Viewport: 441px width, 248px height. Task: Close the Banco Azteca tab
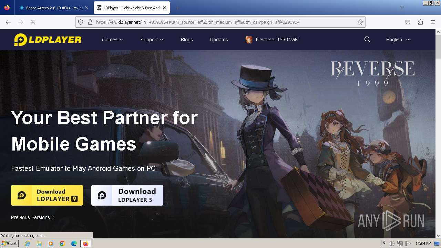click(x=87, y=8)
